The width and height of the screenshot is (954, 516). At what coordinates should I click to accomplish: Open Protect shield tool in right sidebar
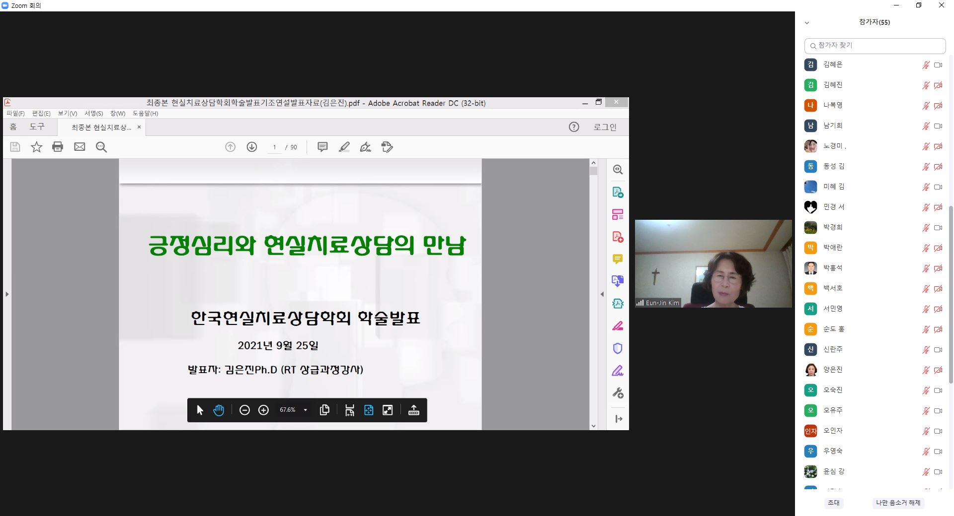click(618, 348)
